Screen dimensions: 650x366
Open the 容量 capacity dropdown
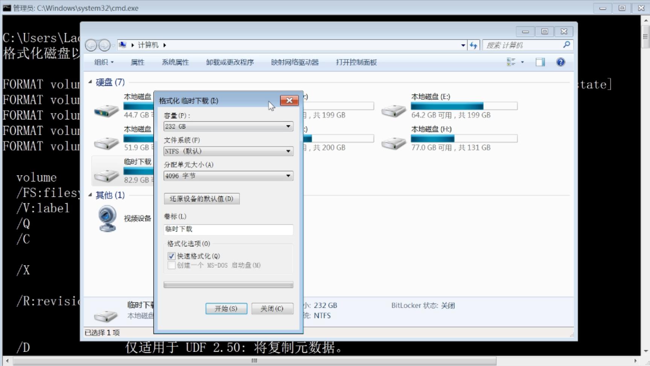coord(288,127)
